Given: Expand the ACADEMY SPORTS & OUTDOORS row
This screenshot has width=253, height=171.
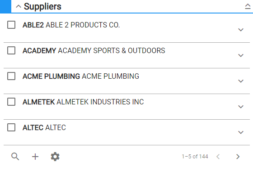Looking at the screenshot, I should [241, 55].
